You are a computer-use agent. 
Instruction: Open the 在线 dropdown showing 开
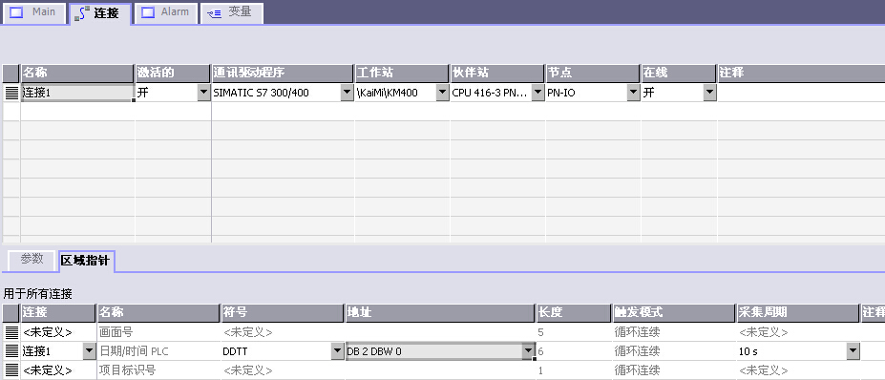(709, 93)
